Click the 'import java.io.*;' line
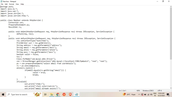This screenshot has height=97, width=172. click(9, 9)
